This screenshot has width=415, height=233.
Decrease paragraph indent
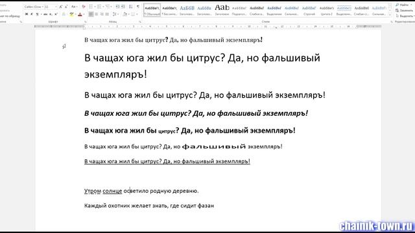point(117,6)
